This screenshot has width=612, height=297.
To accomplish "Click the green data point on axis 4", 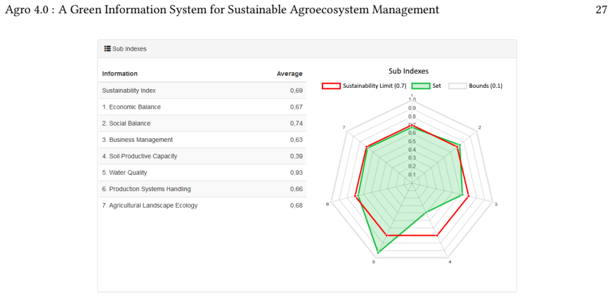I will click(427, 212).
